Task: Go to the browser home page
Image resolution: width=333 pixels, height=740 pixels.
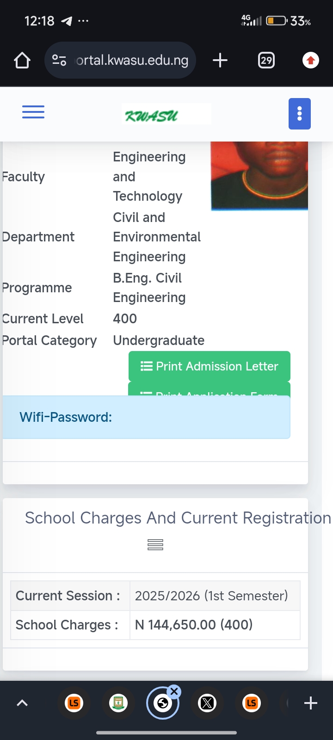Action: click(x=22, y=61)
